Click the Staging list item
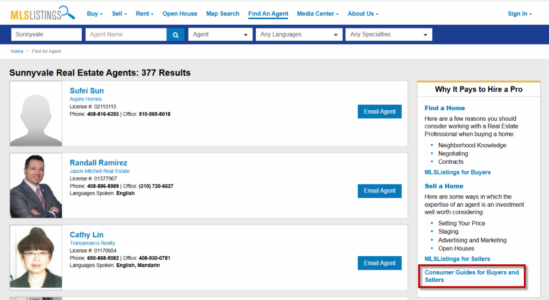This screenshot has height=300, width=549. coord(448,232)
